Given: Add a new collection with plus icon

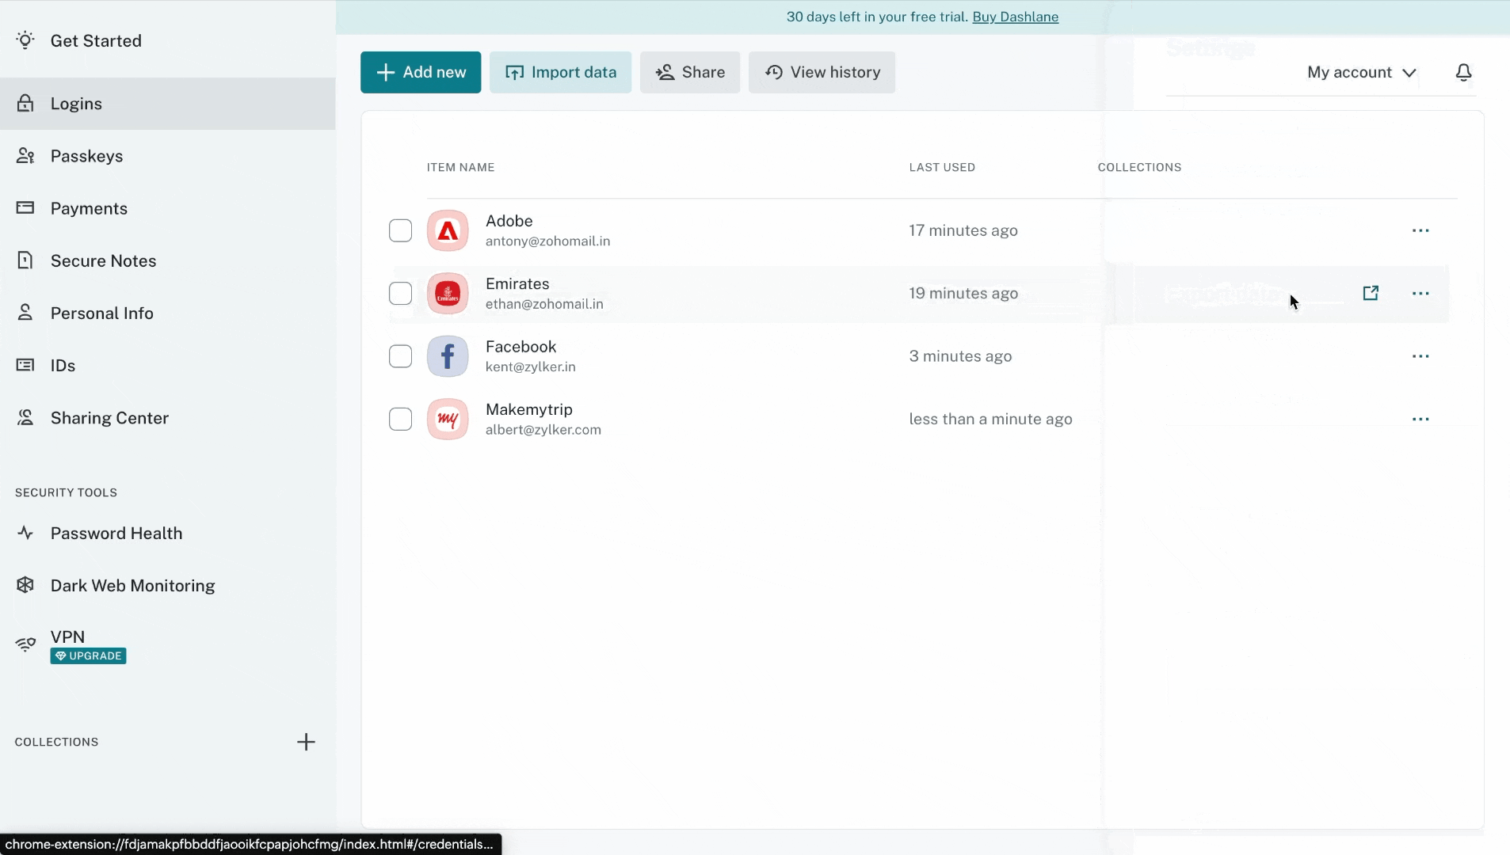Looking at the screenshot, I should [x=306, y=742].
